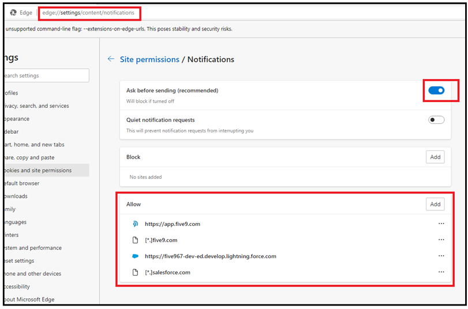The width and height of the screenshot is (468, 309).
Task: Add a site to the Allow list
Action: pyautogui.click(x=435, y=204)
